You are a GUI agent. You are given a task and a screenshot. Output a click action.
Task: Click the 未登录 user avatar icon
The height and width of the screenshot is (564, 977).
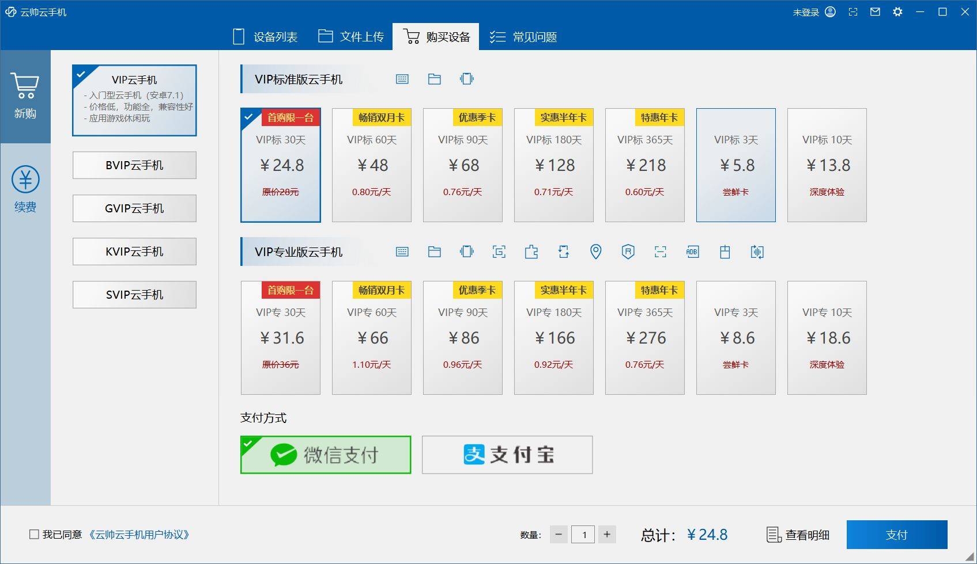831,12
